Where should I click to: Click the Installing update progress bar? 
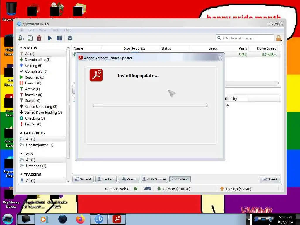[150, 105]
